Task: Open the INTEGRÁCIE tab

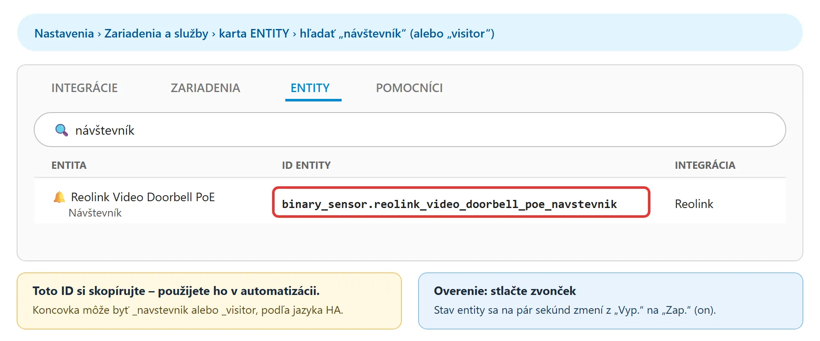Action: pos(85,88)
